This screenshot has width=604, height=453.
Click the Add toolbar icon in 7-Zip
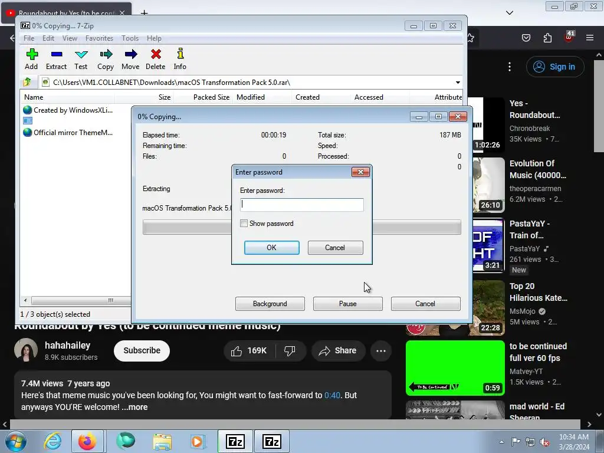pos(32,59)
